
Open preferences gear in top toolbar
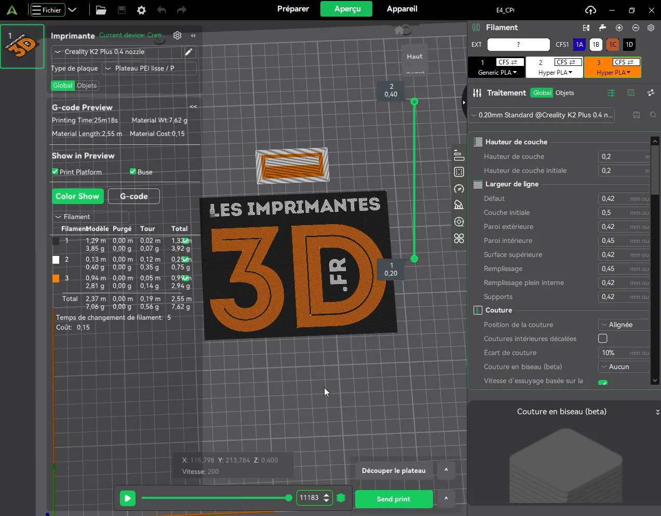click(x=141, y=10)
